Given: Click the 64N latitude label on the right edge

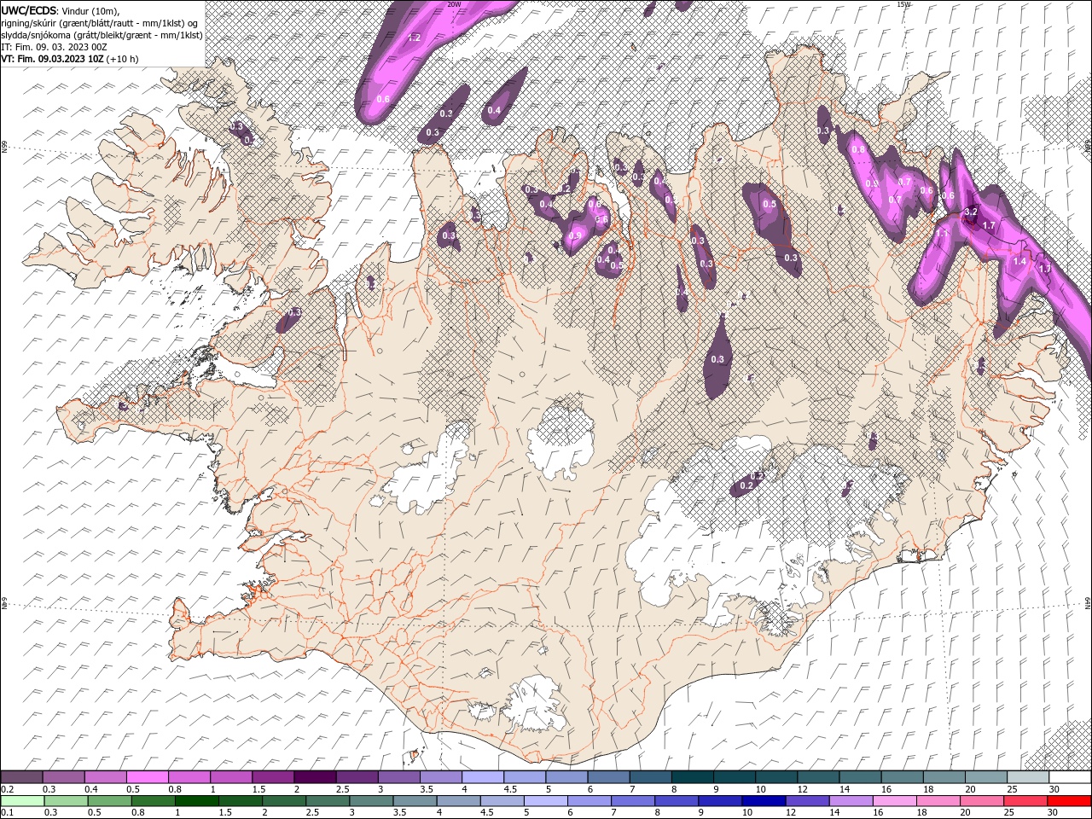Looking at the screenshot, I should tap(1088, 603).
